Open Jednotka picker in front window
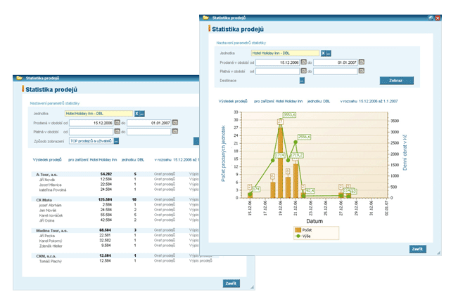The image size is (451, 301). coord(329,53)
